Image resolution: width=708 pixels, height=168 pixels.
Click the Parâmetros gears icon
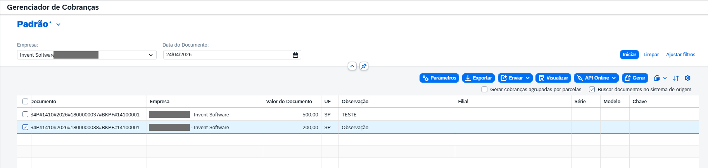click(x=425, y=78)
